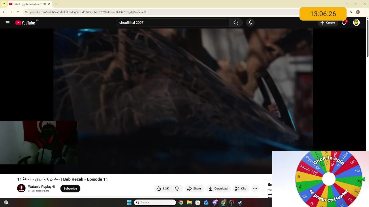
Task: Click the Beb Rezek Episode 11 title
Action: [x=63, y=179]
